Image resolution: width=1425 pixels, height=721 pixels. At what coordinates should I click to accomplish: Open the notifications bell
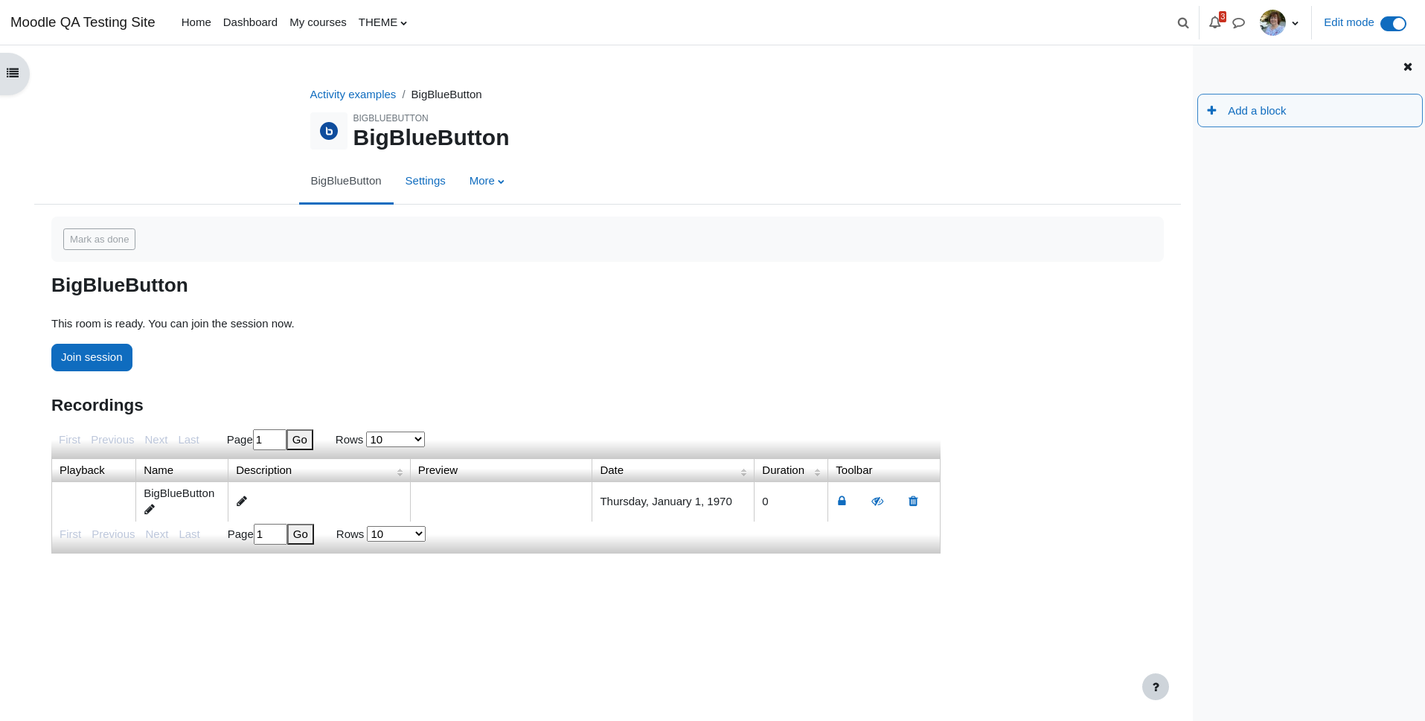tap(1215, 23)
